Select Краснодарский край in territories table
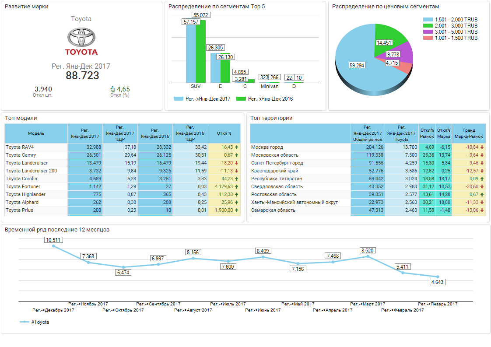This screenshot has width=491, height=347. pos(274,171)
